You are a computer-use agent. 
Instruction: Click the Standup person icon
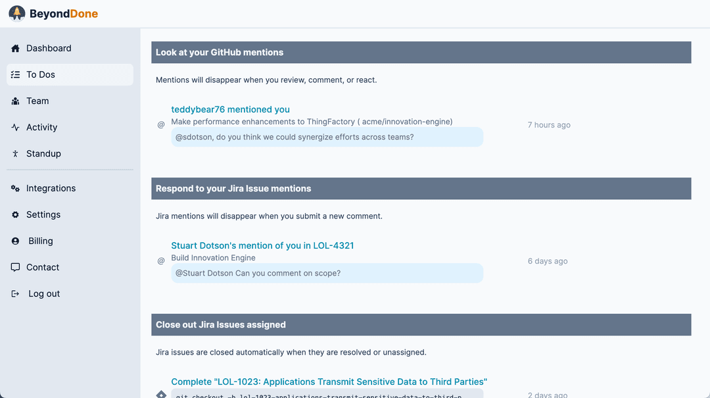pyautogui.click(x=15, y=154)
